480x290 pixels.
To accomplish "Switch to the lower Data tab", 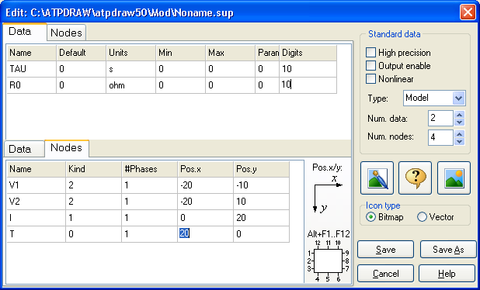I will pyautogui.click(x=24, y=149).
